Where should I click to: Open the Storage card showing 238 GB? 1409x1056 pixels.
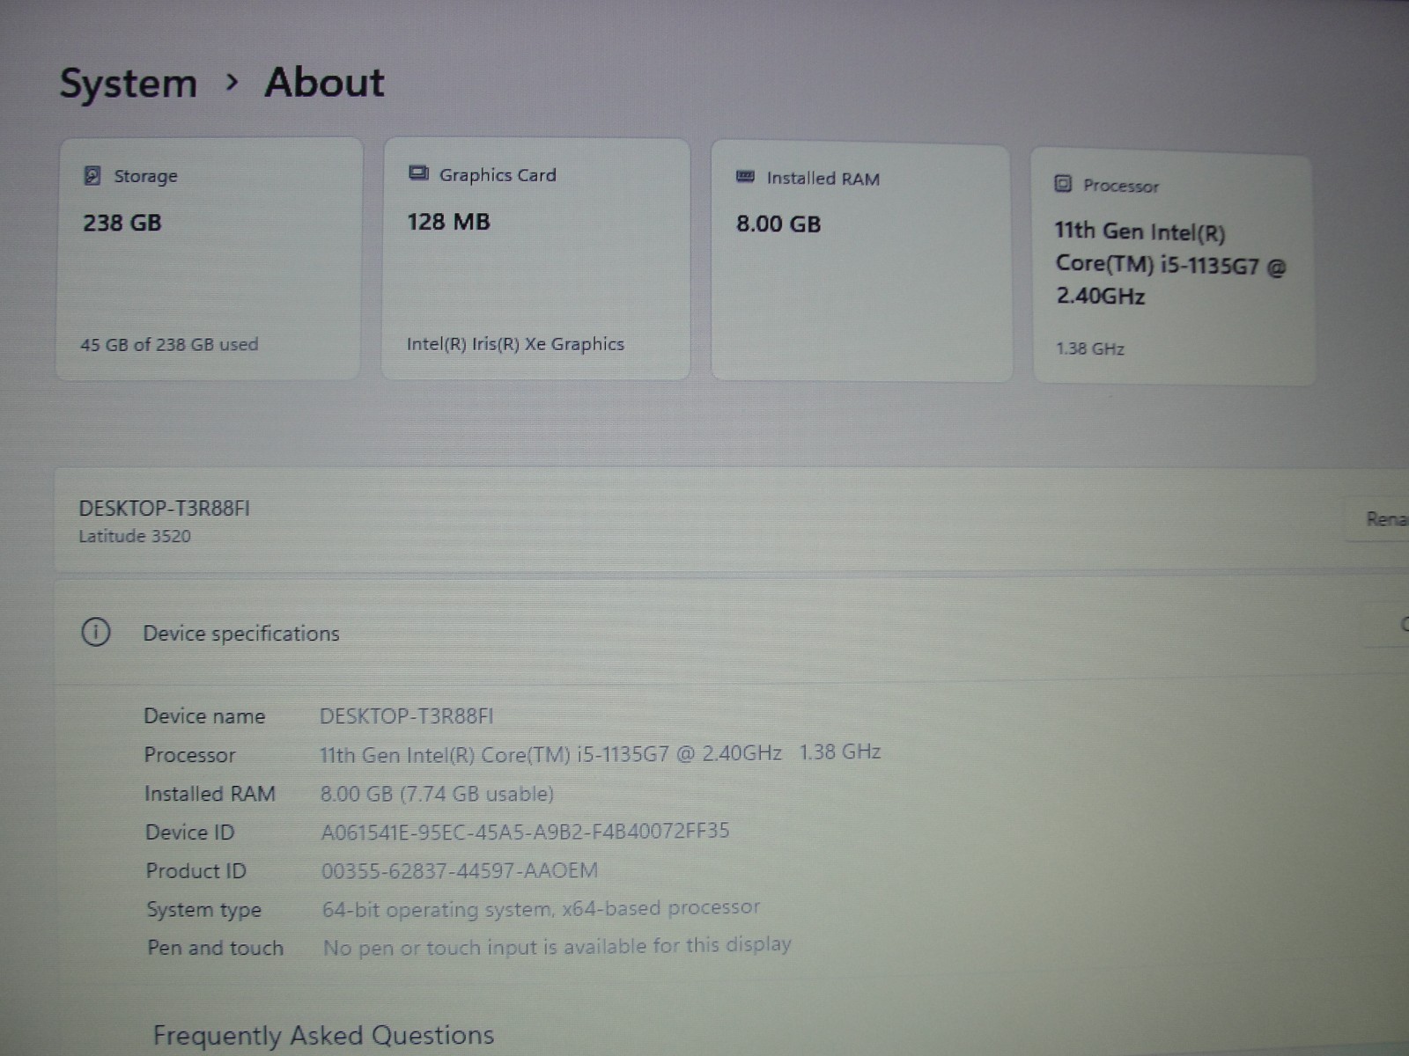point(210,259)
